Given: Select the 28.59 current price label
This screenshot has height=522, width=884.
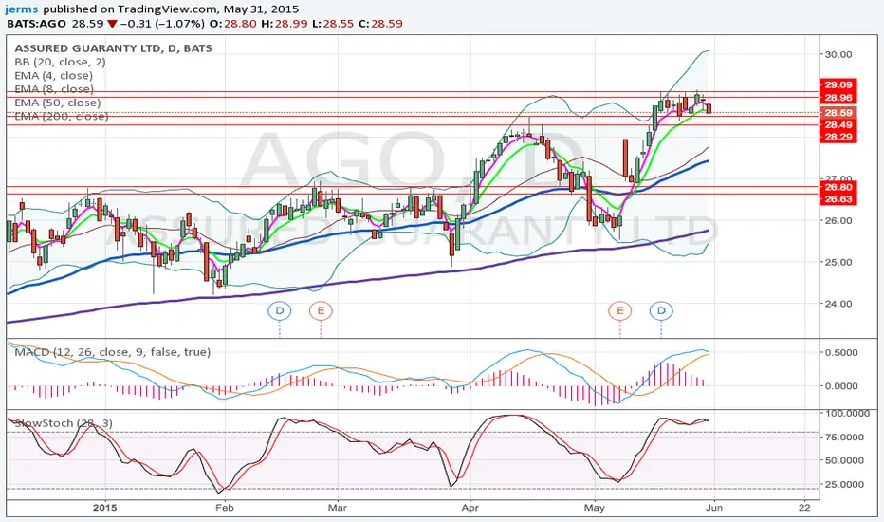Looking at the screenshot, I should point(838,113).
